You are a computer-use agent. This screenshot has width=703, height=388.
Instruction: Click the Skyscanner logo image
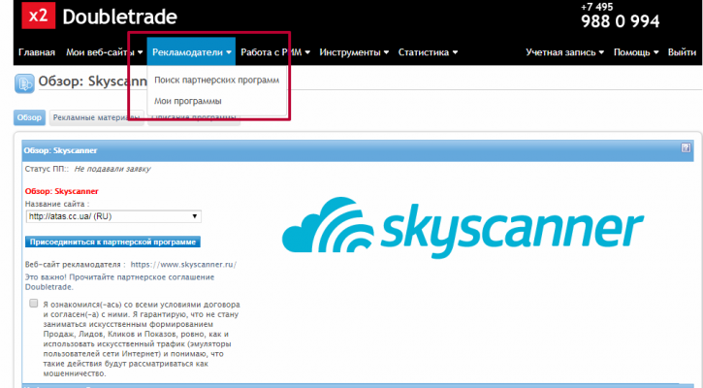pos(463,227)
